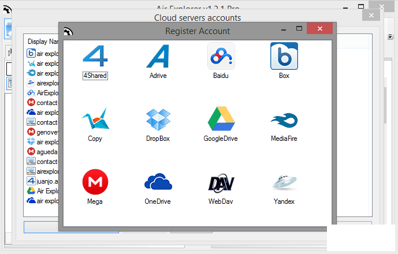Select the red Mega icon
This screenshot has width=398, height=254.
coord(95,182)
